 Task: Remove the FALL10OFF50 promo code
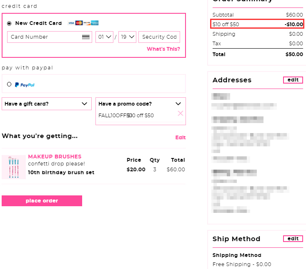pyautogui.click(x=180, y=113)
